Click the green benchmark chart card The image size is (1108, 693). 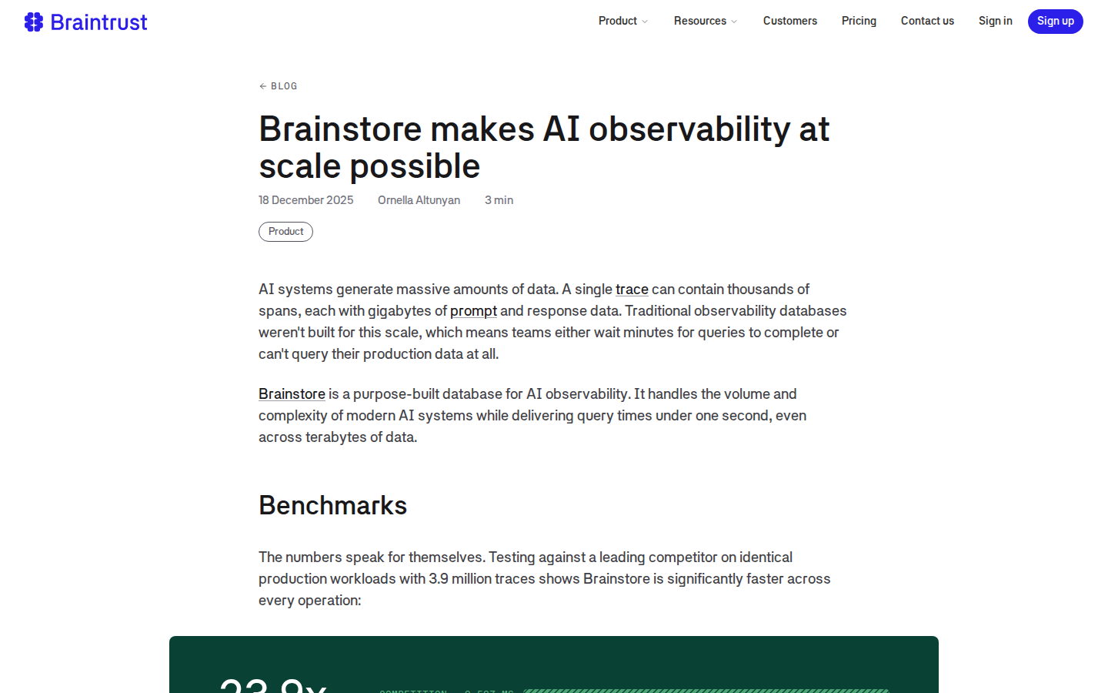point(554,665)
